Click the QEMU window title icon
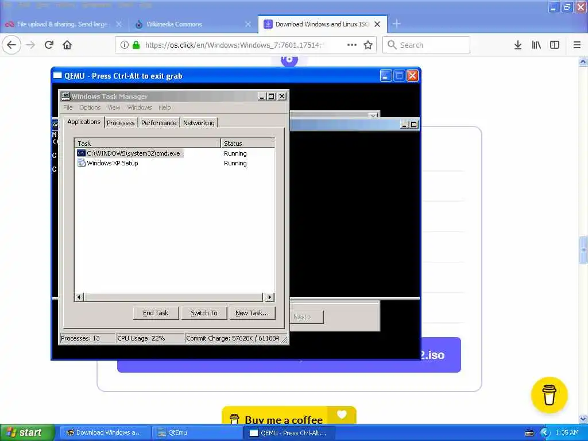 pyautogui.click(x=57, y=76)
